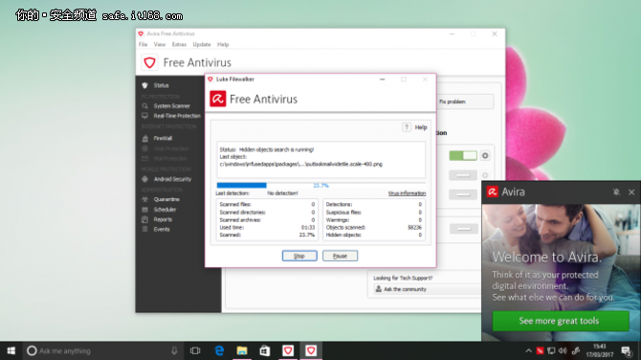Open Microsoft Edge from the taskbar
Viewport: 641px width, 360px height.
(219, 350)
